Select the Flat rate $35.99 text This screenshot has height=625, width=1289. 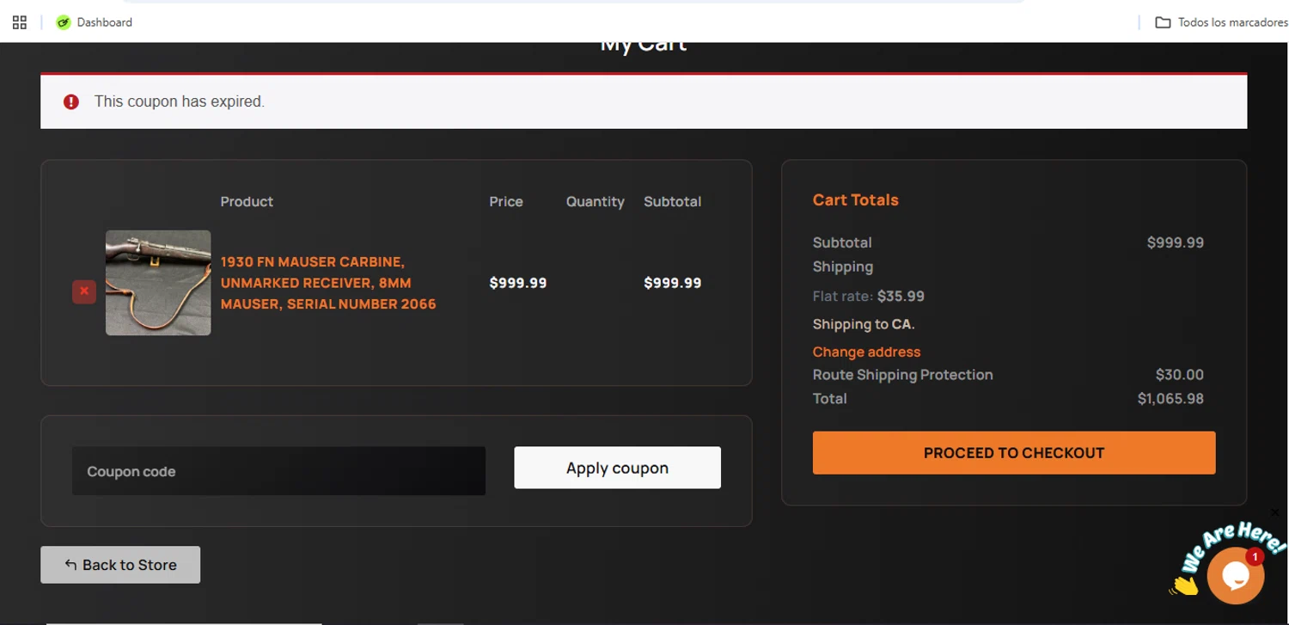[869, 297]
